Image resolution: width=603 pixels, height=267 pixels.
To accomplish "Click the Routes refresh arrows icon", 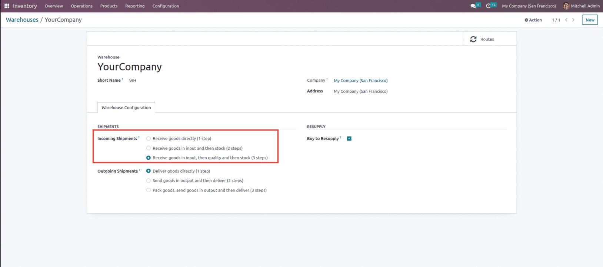I will click(473, 39).
